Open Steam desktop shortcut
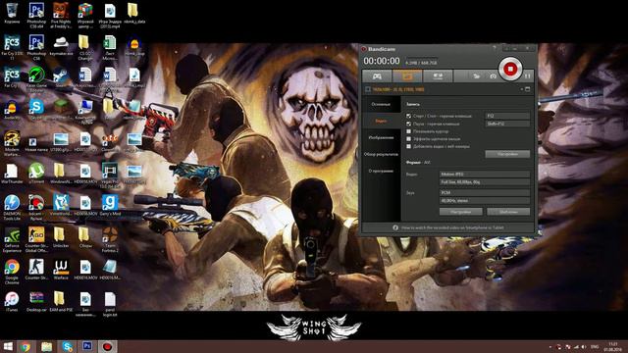628x353 pixels. (61, 76)
